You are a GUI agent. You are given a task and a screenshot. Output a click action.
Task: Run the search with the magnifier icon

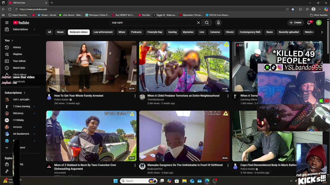[x=207, y=23]
